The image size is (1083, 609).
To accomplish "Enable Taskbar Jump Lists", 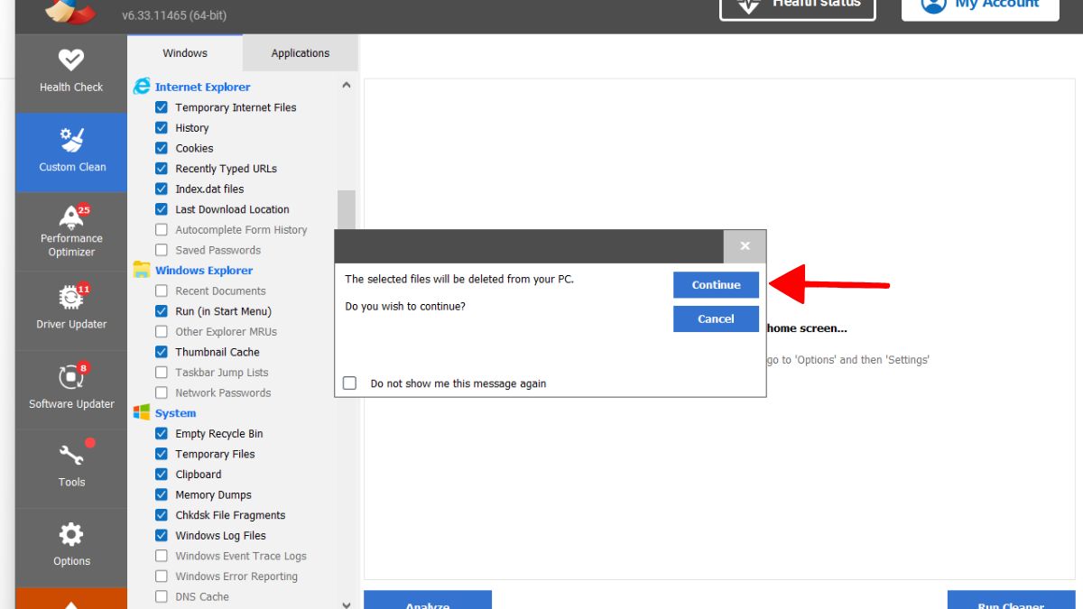I will coord(162,372).
